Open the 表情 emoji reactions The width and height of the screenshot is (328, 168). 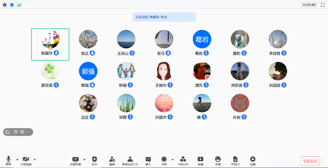click(218, 161)
